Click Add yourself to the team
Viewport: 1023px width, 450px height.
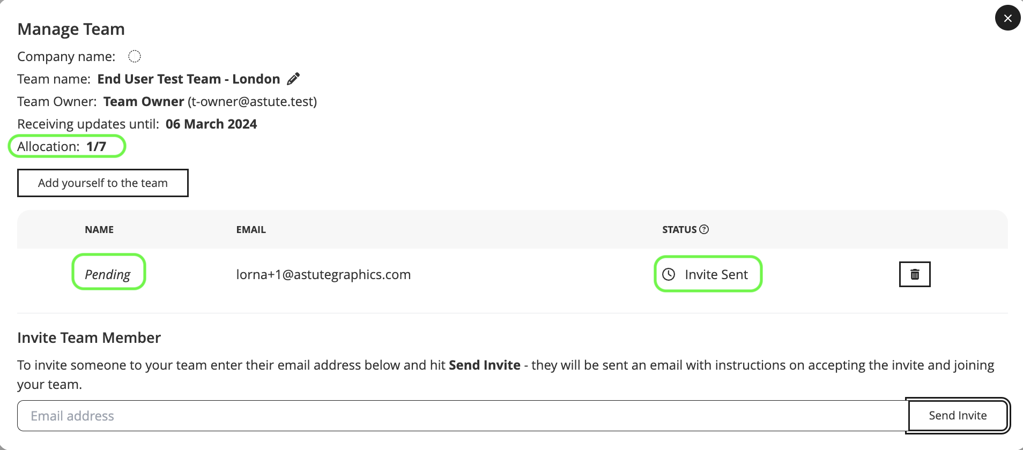pos(103,183)
